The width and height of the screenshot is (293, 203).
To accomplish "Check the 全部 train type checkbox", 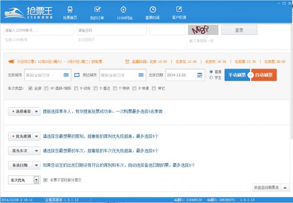I will [31, 88].
